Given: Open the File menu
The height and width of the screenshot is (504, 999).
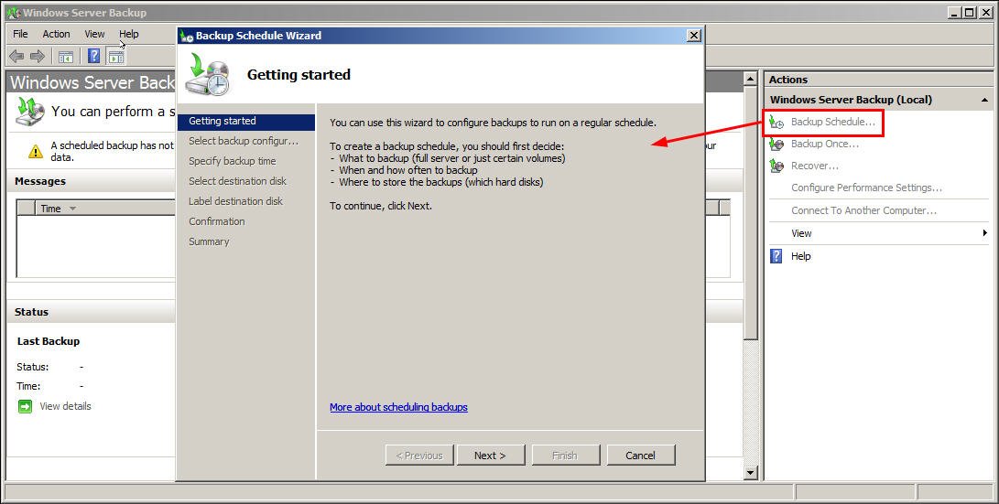Looking at the screenshot, I should [x=20, y=34].
